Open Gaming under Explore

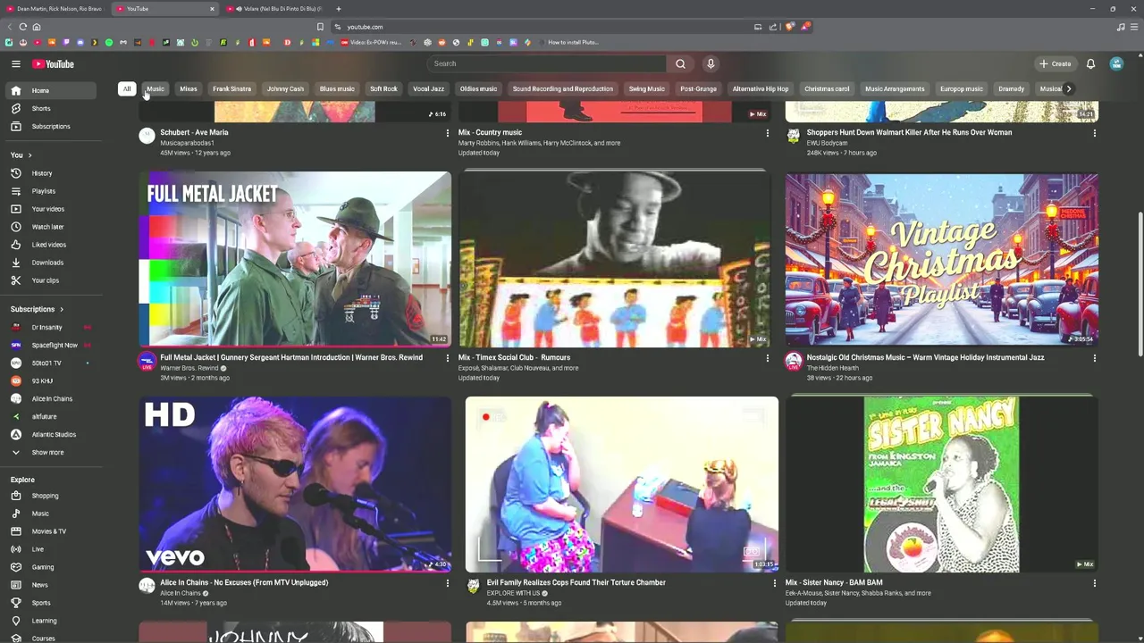[x=49, y=567]
